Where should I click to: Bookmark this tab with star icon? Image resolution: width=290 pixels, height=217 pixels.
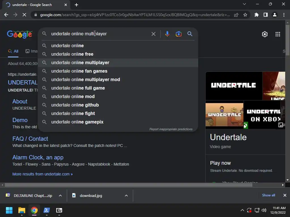[245, 15]
